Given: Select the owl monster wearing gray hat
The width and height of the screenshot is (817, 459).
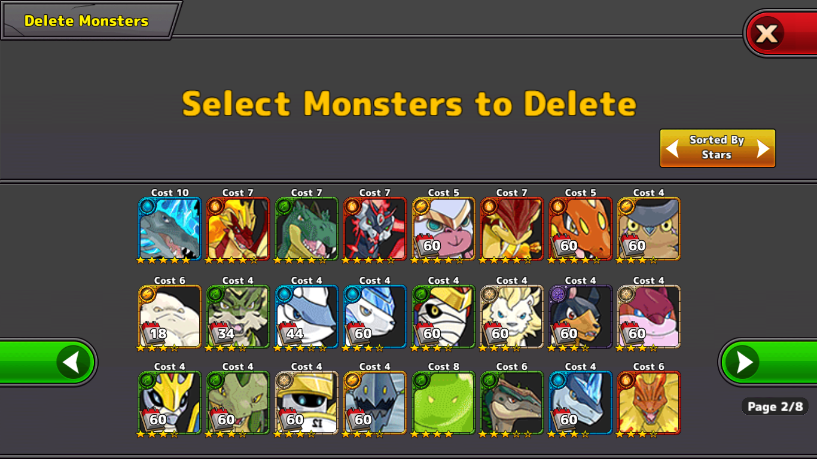Looking at the screenshot, I should point(649,229).
